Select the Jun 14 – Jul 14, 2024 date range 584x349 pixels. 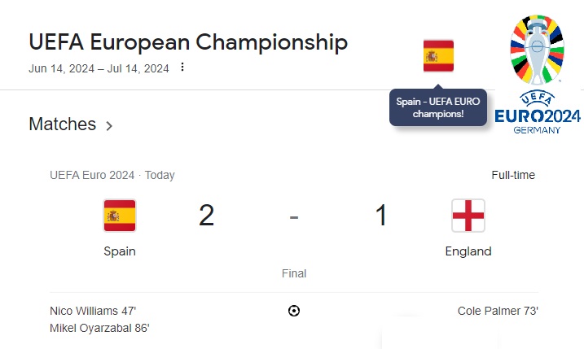pos(99,68)
